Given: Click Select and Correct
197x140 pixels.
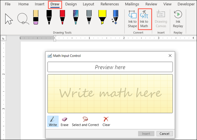Looking at the screenshot, I should click(x=85, y=122).
